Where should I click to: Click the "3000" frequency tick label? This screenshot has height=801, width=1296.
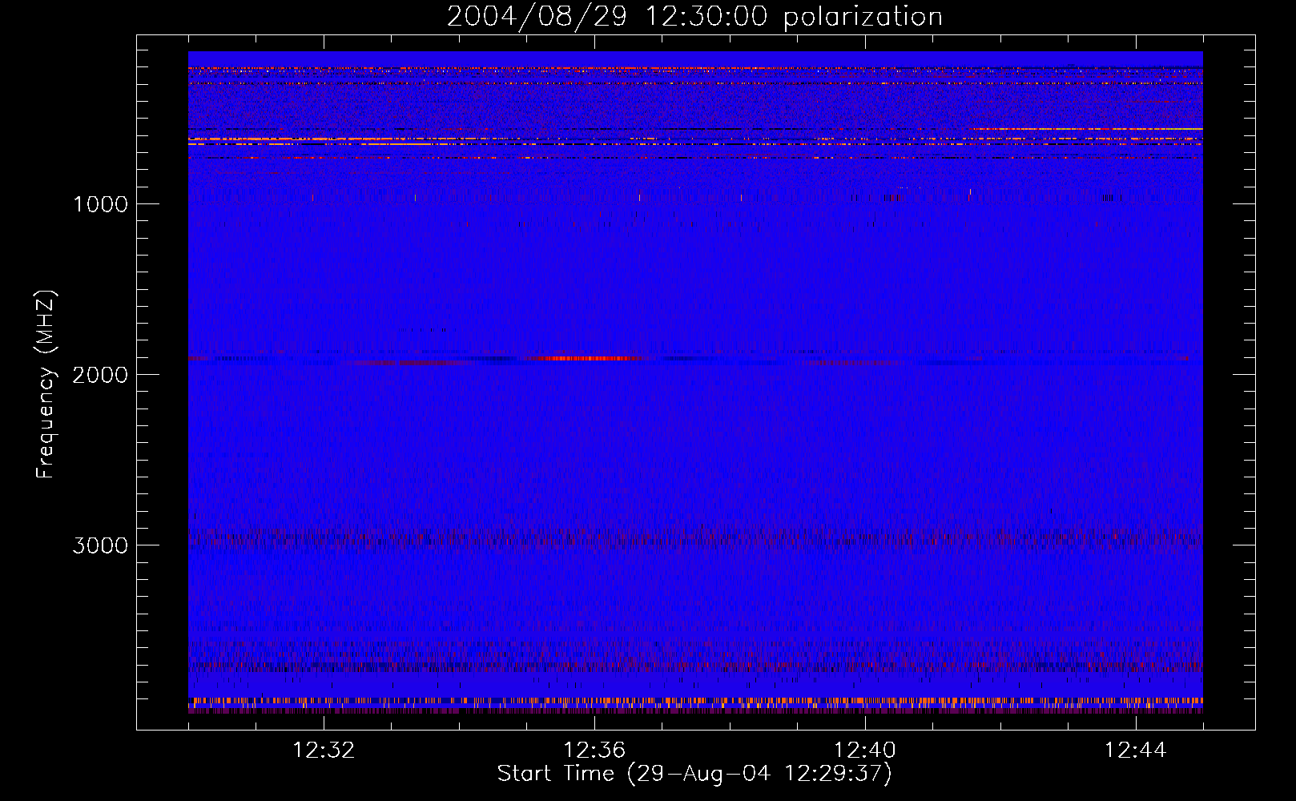(100, 545)
